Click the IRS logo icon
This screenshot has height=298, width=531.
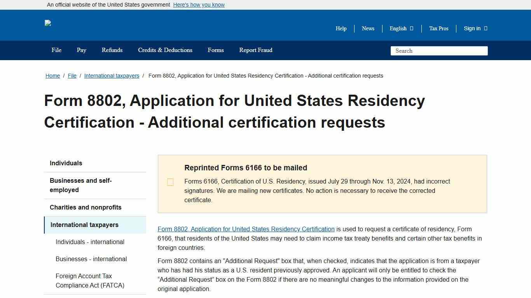pos(48,23)
